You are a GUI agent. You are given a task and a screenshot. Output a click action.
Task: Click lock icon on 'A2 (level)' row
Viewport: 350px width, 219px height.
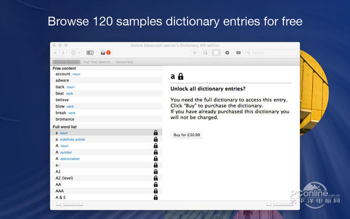coord(156,178)
